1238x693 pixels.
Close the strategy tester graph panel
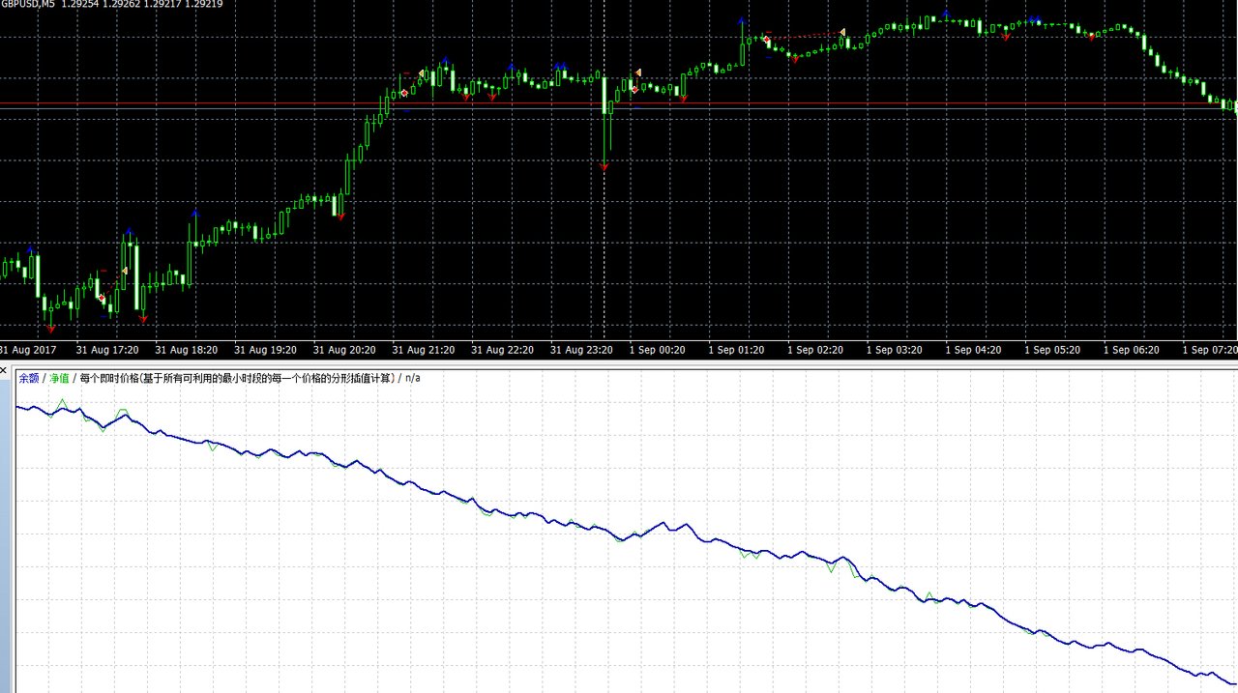point(4,369)
